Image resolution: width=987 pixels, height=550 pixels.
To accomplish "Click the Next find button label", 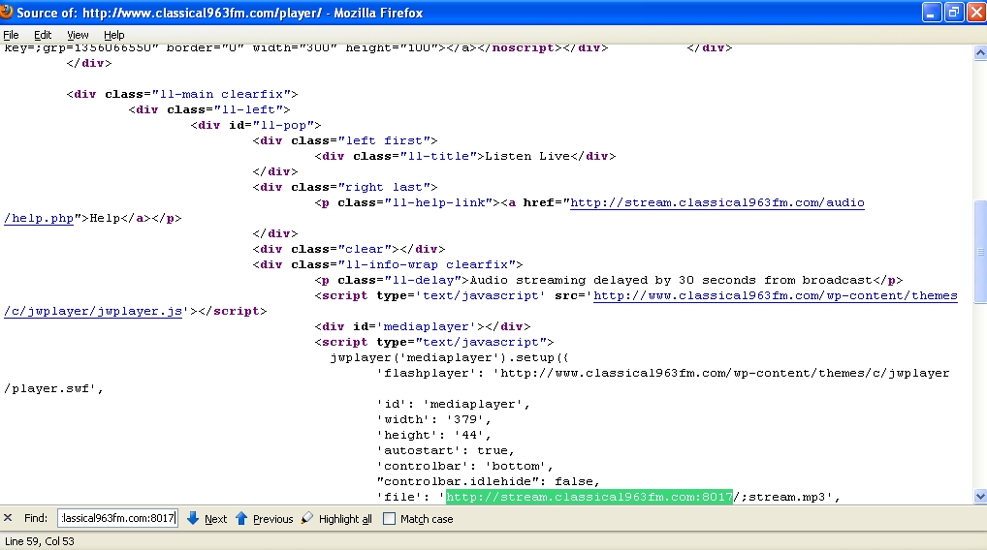I will (215, 519).
